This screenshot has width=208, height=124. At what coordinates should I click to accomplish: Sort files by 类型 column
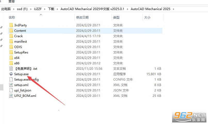pyautogui.click(x=116, y=17)
